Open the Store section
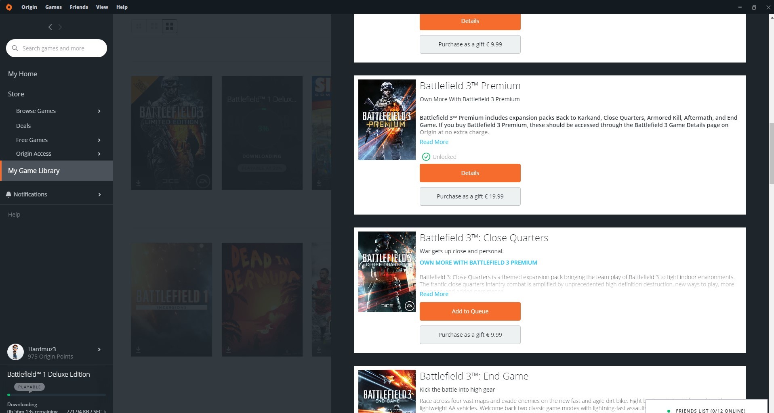The height and width of the screenshot is (413, 774). click(16, 94)
